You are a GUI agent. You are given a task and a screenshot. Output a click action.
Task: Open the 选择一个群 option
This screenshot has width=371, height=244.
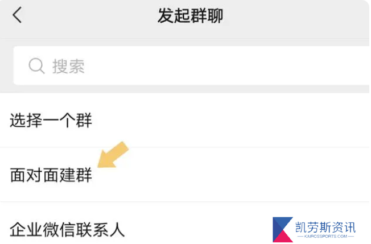[184, 120]
